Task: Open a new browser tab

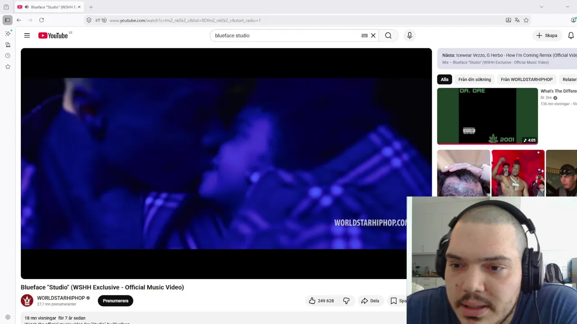Action: 91,7
